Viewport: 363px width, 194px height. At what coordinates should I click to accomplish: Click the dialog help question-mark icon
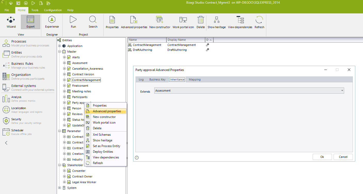point(137,158)
